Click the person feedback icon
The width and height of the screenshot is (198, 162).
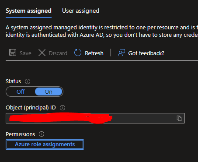click(122, 53)
